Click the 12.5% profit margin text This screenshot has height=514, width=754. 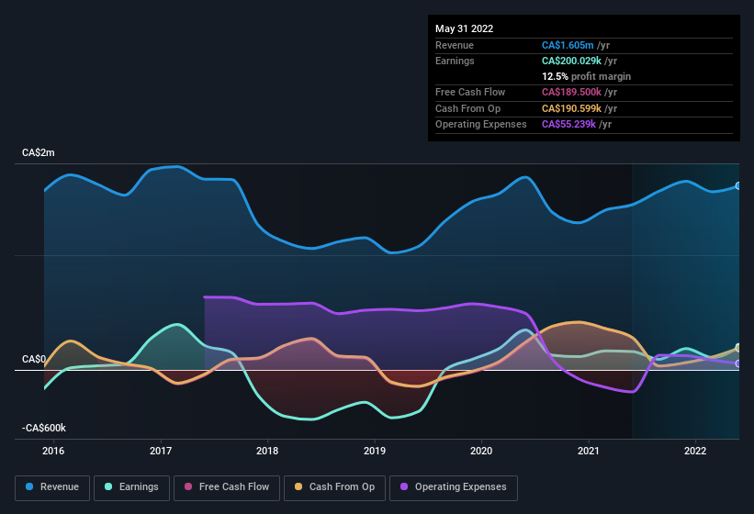[x=586, y=76]
